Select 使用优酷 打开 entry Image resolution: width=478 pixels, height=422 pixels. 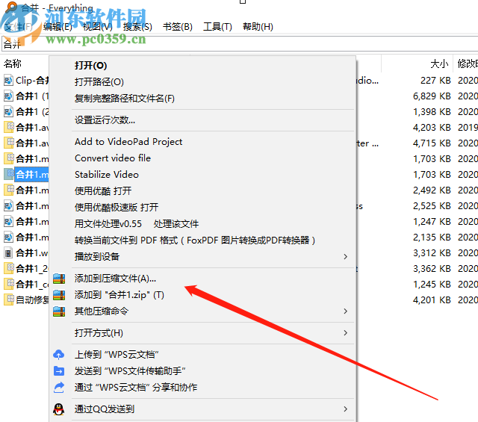103,191
